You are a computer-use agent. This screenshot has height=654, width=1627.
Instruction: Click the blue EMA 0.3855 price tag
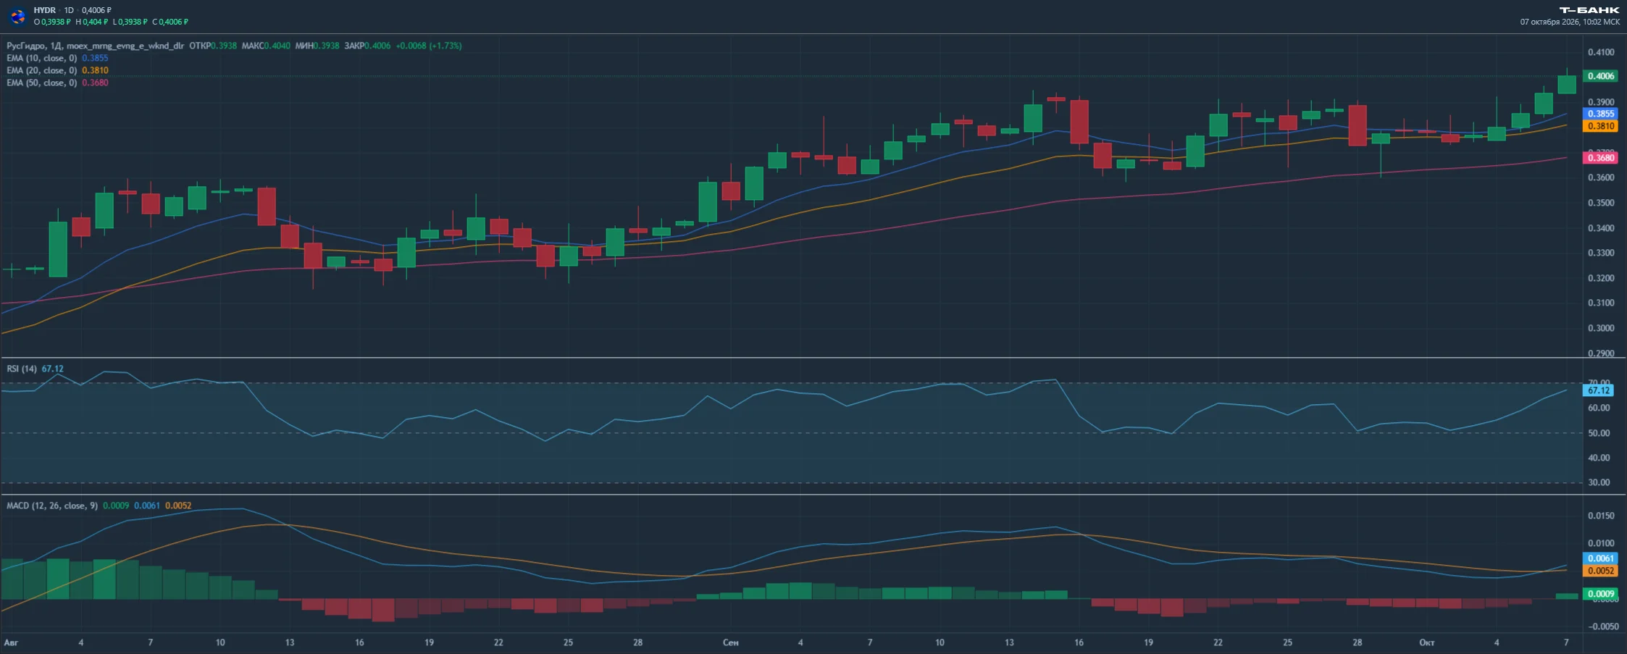pos(1600,114)
